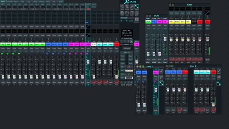Viewport: 229px width, 129px height.
Task: Open the Gate button on channel 01
Action: 3,27
